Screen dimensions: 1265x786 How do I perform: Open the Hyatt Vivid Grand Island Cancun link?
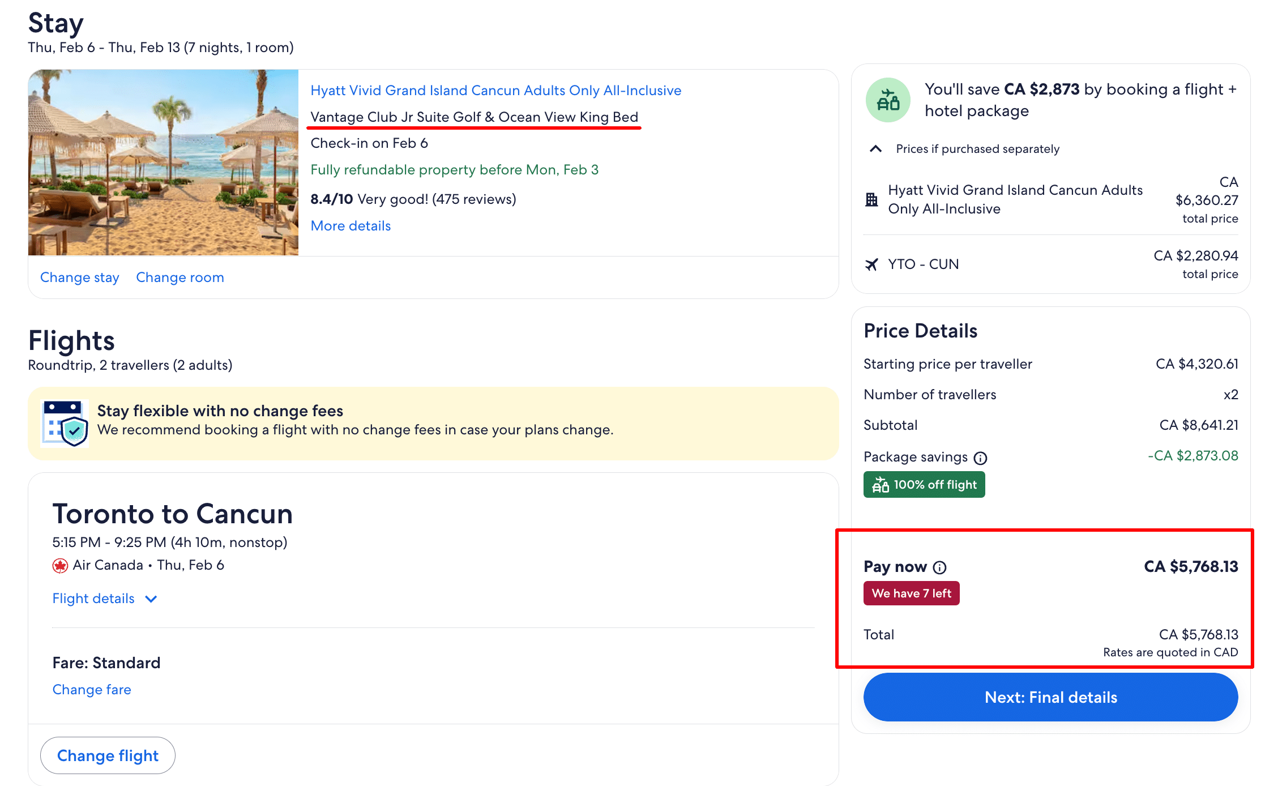(x=495, y=91)
